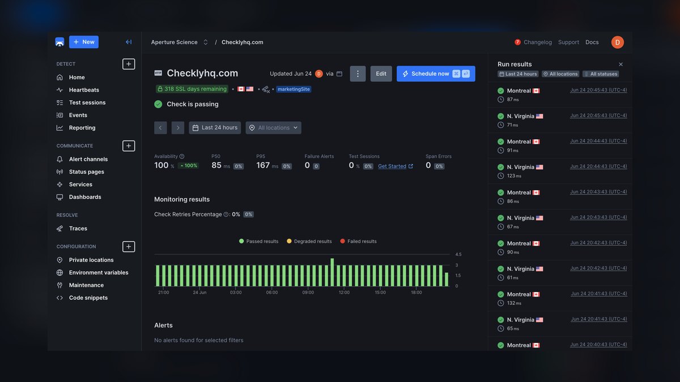Click the Services icon in sidebar
680x382 pixels.
pos(59,184)
